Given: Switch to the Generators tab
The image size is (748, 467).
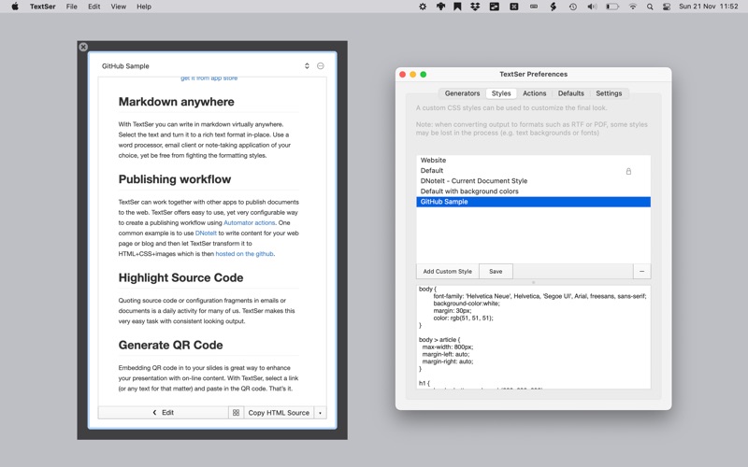Looking at the screenshot, I should 462,93.
